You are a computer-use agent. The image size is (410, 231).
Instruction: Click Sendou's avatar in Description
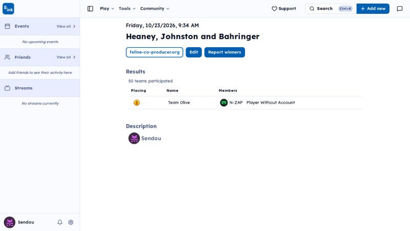134,138
